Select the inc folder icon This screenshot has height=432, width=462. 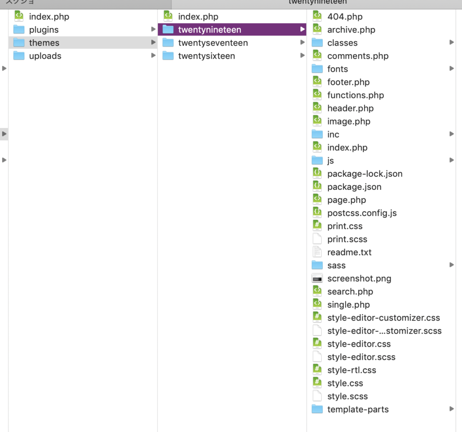coord(317,134)
